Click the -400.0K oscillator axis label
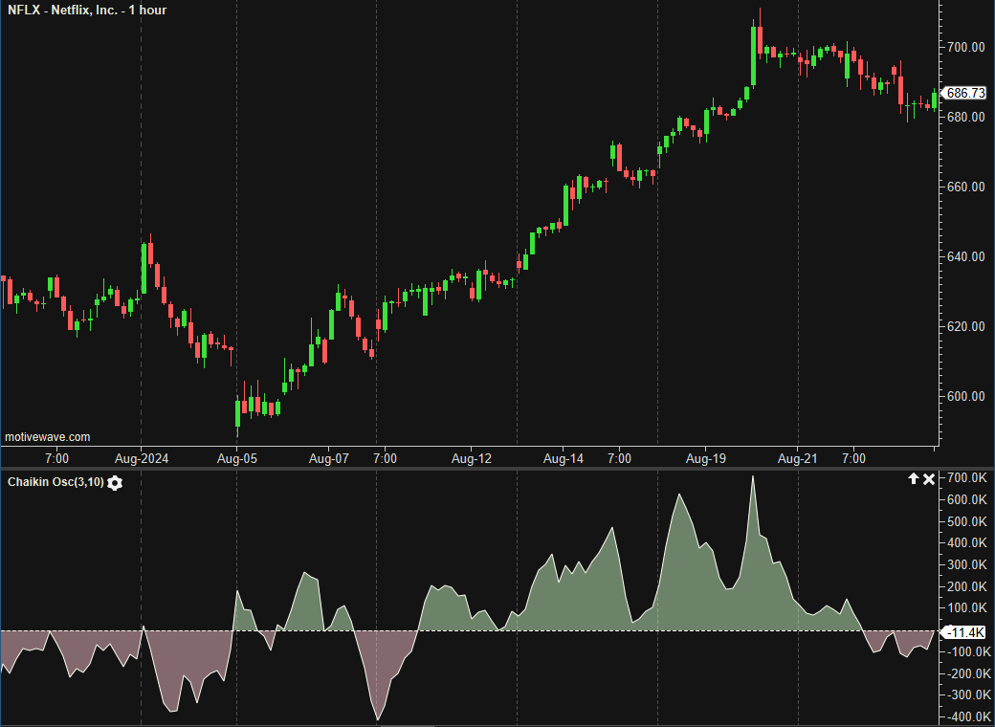This screenshot has width=995, height=727. point(966,717)
